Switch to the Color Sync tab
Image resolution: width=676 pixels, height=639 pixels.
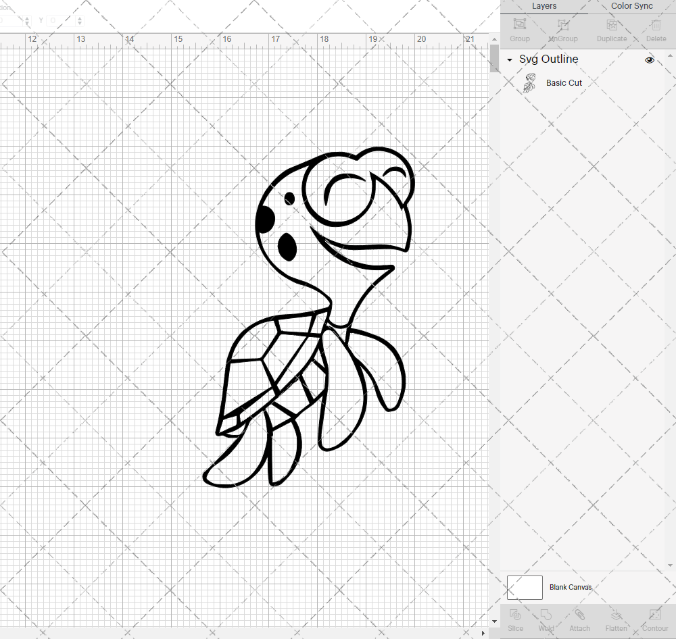pyautogui.click(x=631, y=6)
